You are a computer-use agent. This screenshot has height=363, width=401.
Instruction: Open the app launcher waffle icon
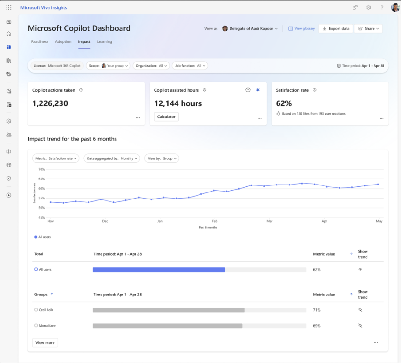click(9, 7)
